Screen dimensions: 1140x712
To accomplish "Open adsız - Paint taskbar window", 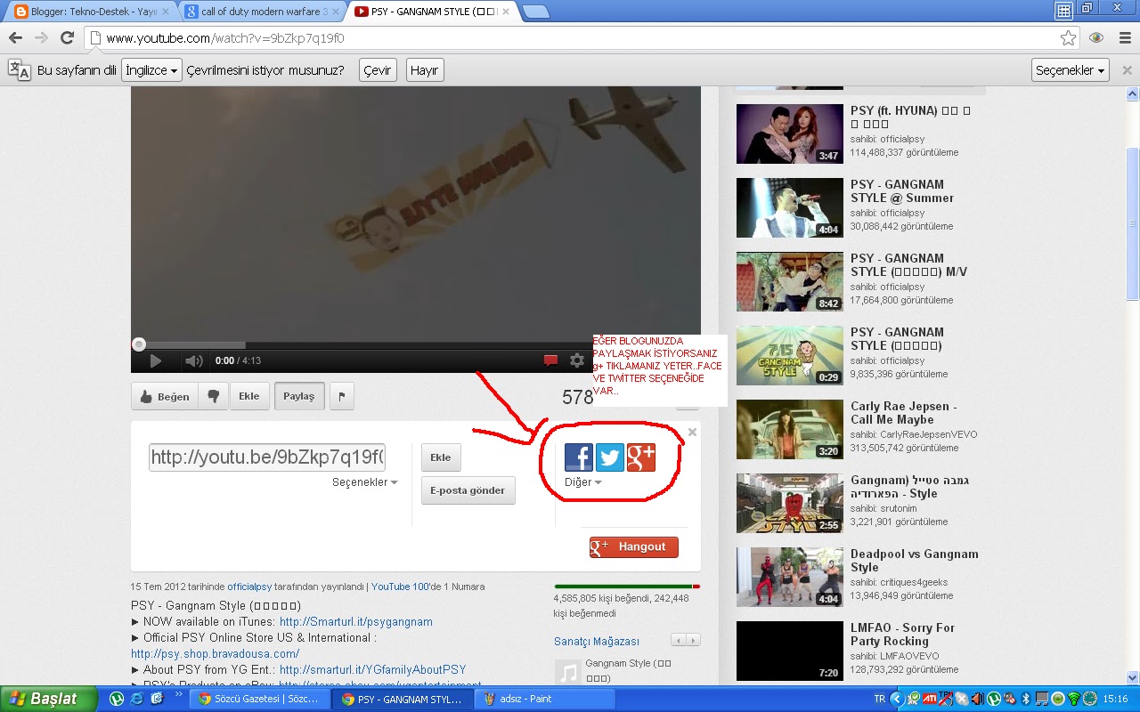I will (x=545, y=700).
